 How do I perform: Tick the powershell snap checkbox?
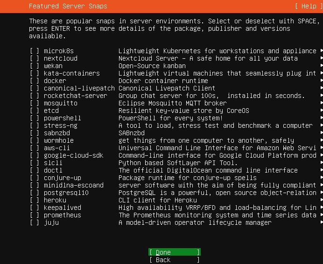pos(35,118)
